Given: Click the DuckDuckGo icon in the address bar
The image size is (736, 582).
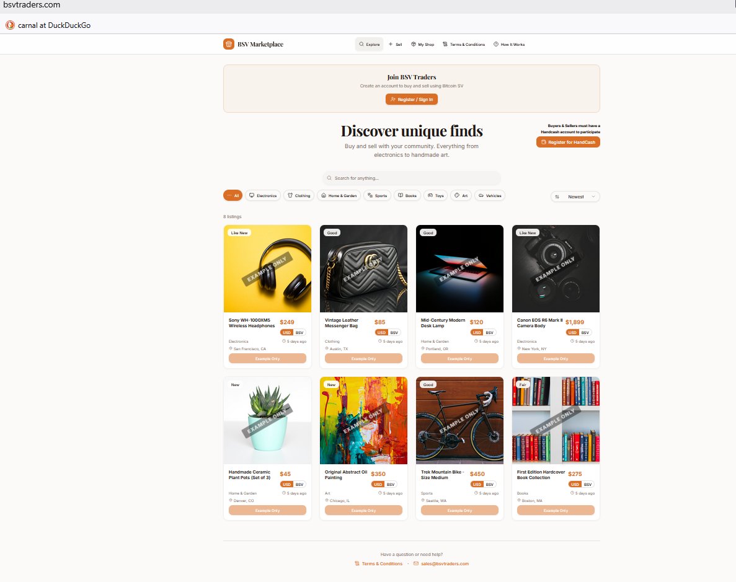Looking at the screenshot, I should pos(10,25).
